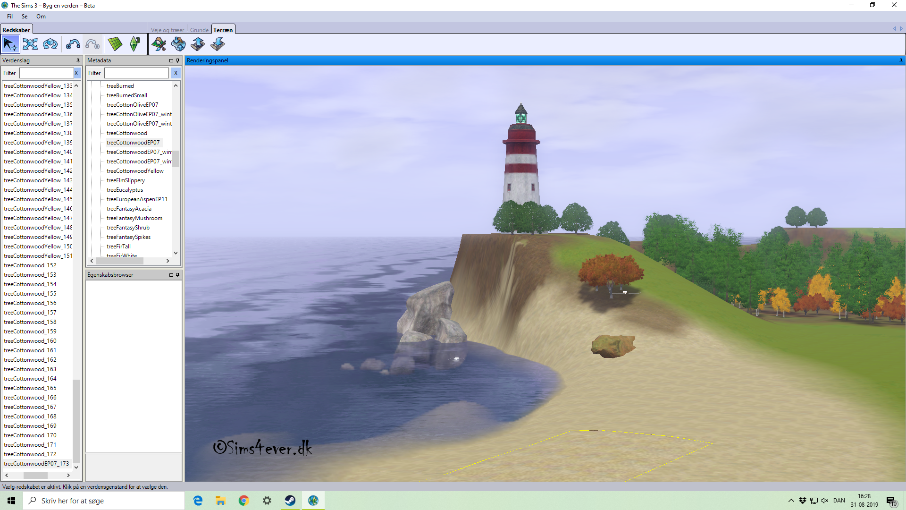
Task: Choose the Move object tool
Action: coord(30,44)
